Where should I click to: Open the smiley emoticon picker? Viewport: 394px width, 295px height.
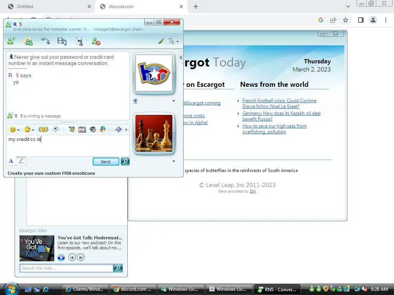12,129
